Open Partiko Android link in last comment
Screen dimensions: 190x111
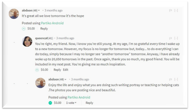(79, 97)
